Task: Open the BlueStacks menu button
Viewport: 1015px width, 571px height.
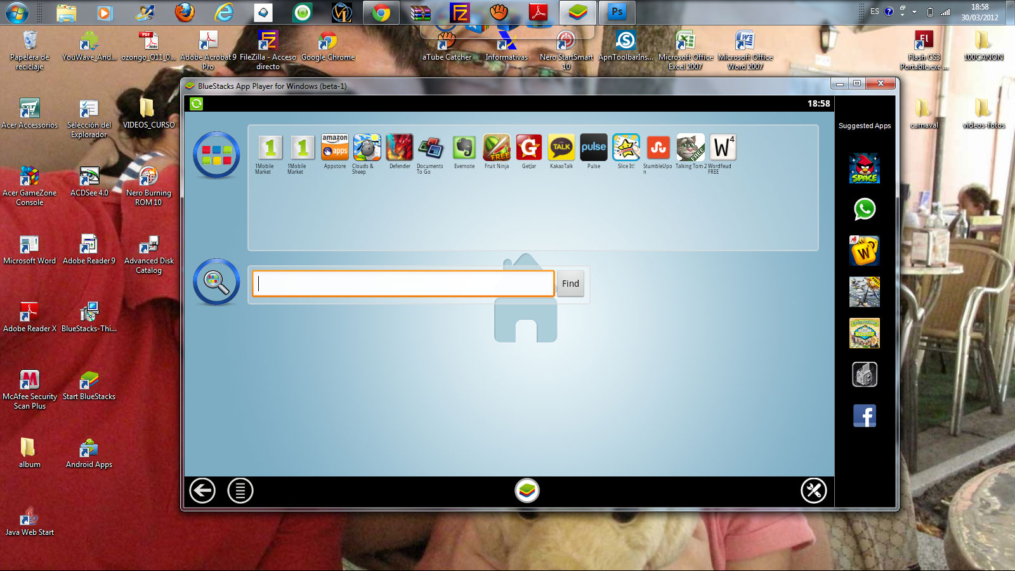Action: coord(240,490)
